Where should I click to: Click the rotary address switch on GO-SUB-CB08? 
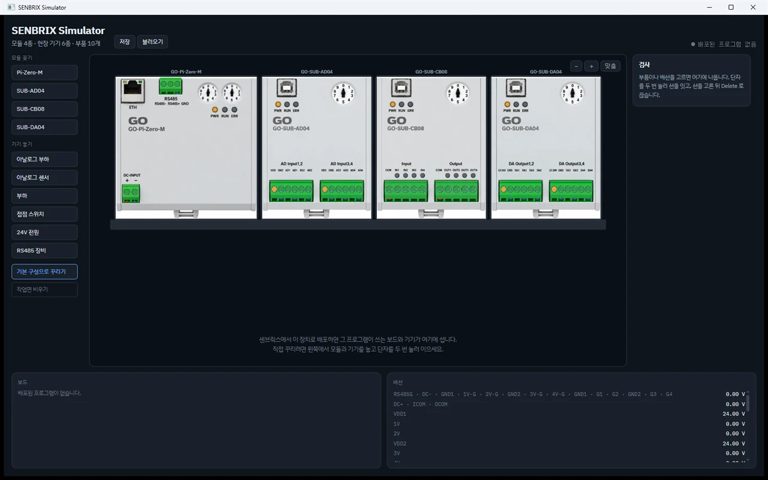[458, 93]
